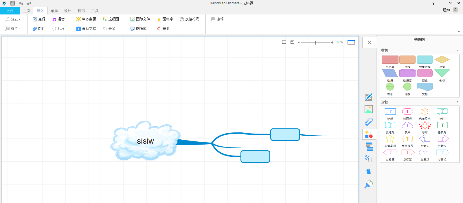463x203 pixels.
Task: Open the notes editor sidebar icon
Action: pos(369,97)
